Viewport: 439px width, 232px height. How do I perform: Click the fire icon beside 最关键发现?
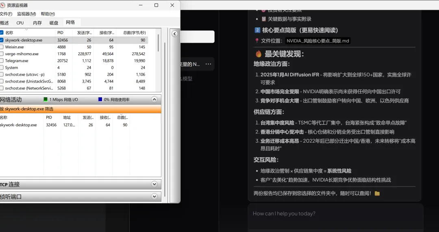click(259, 54)
